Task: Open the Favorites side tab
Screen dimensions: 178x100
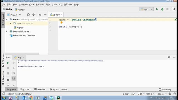Action: (3, 78)
